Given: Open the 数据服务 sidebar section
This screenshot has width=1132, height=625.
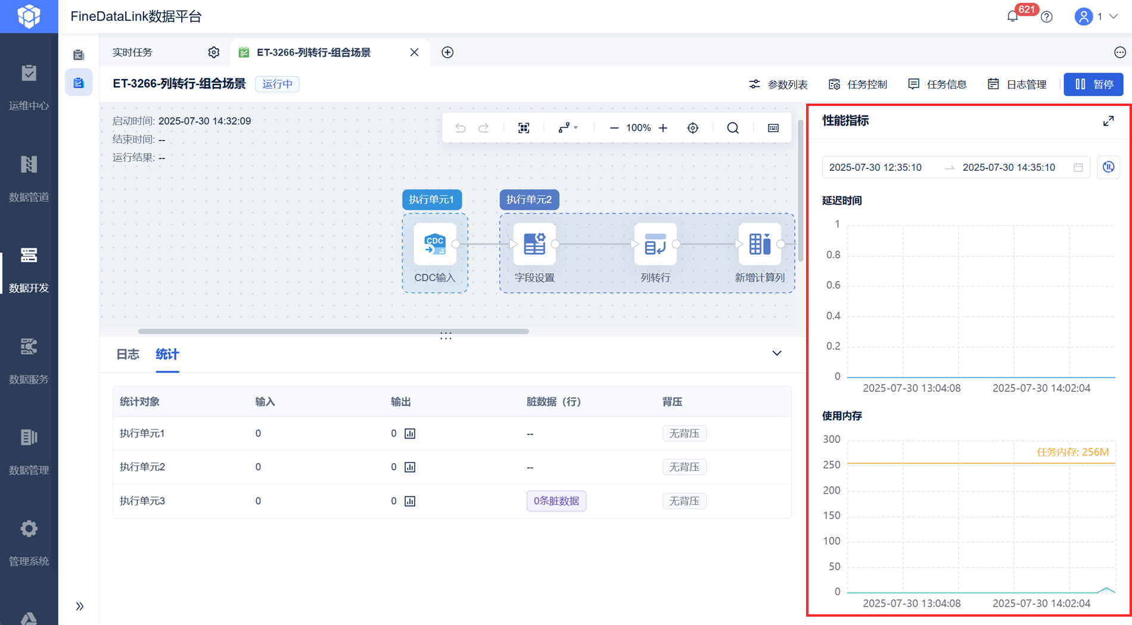Looking at the screenshot, I should [29, 361].
